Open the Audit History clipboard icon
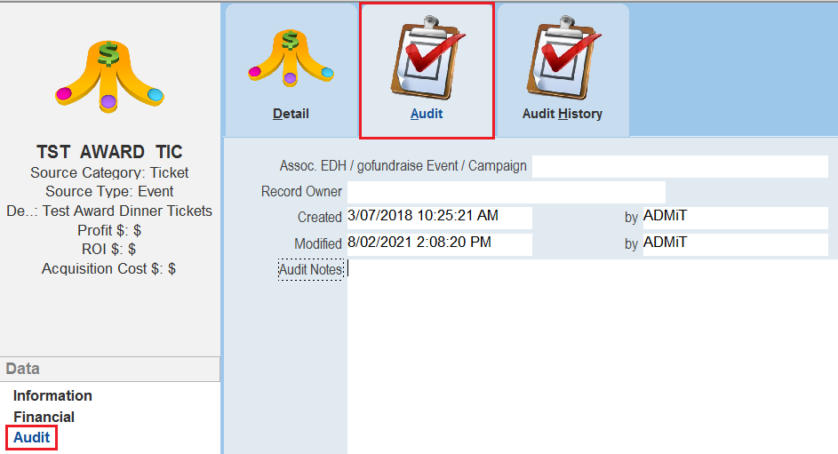The height and width of the screenshot is (454, 838). pyautogui.click(x=563, y=58)
